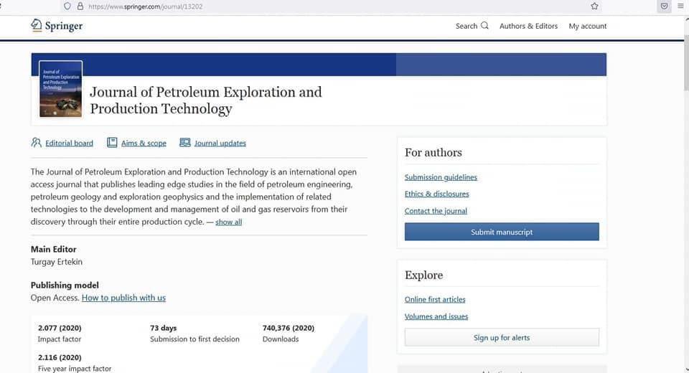689x373 pixels.
Task: Click the 740,376 (2020) downloads value
Action: coord(289,328)
